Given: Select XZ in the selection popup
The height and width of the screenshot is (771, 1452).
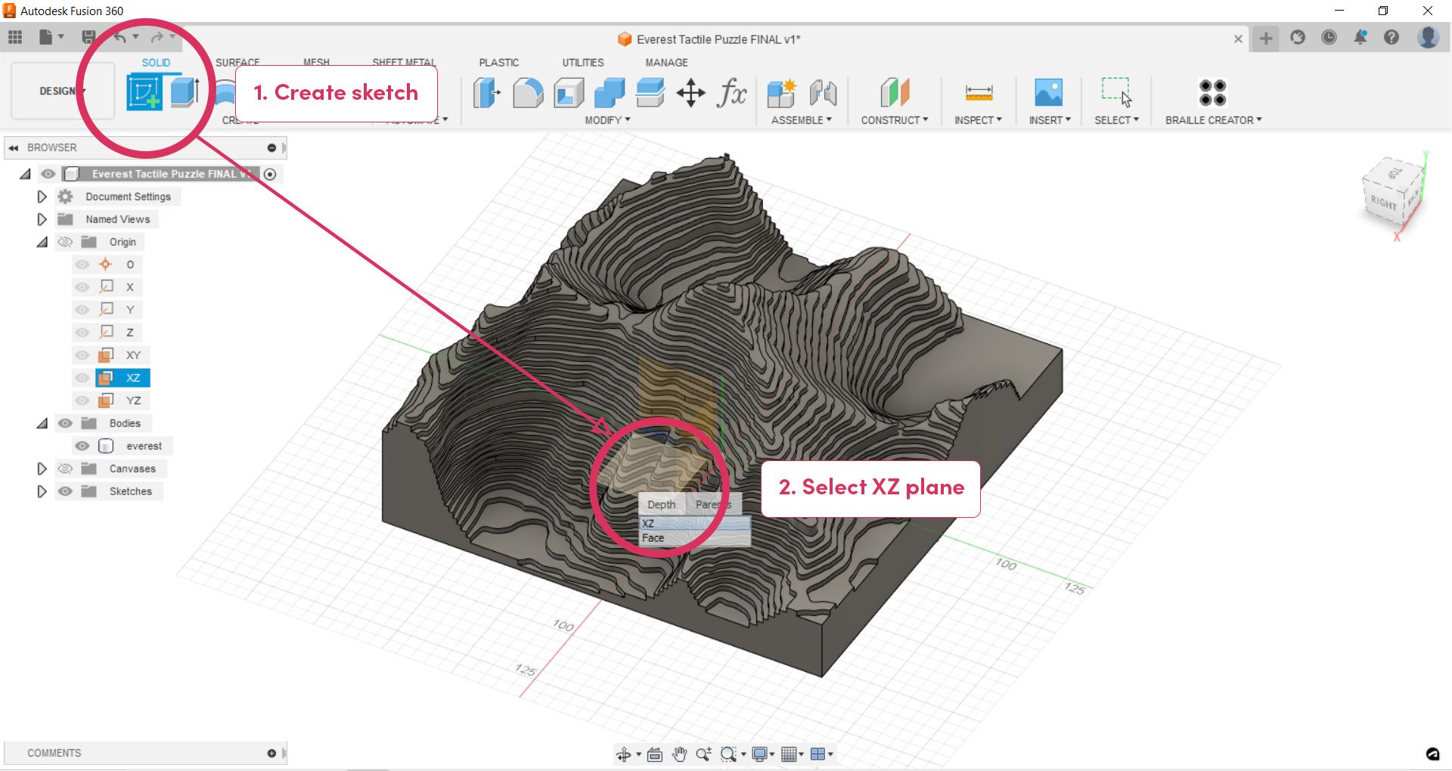Looking at the screenshot, I should [x=694, y=523].
